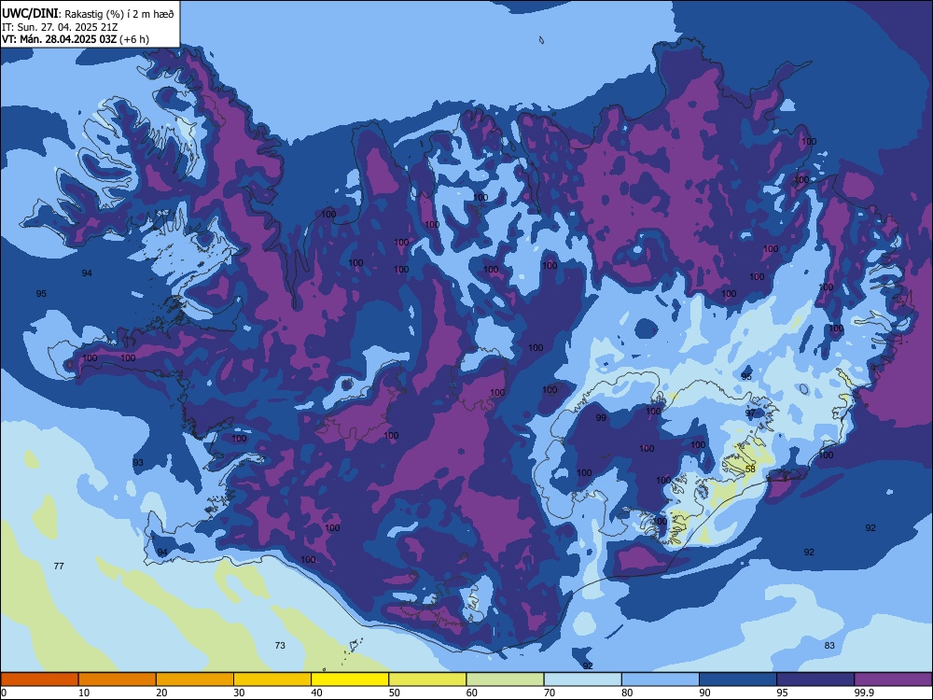933x700 pixels.
Task: Pick the 95–99.9 percent indigo swatch
Action: click(815, 679)
